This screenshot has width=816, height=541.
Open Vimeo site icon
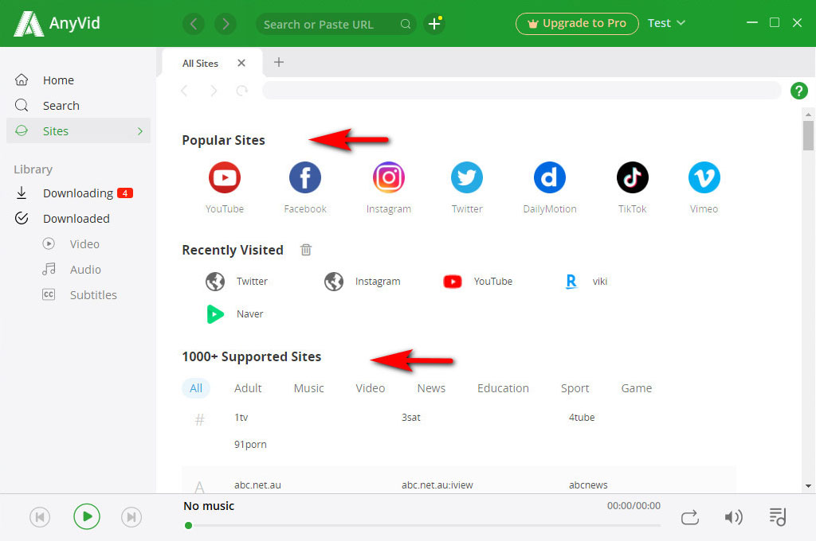pyautogui.click(x=704, y=177)
